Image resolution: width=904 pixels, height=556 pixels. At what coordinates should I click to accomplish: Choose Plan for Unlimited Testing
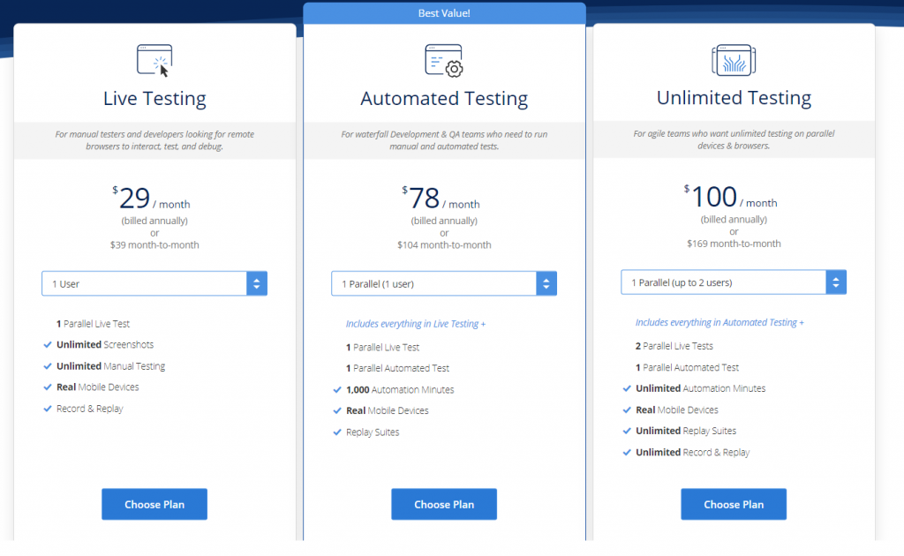point(734,505)
